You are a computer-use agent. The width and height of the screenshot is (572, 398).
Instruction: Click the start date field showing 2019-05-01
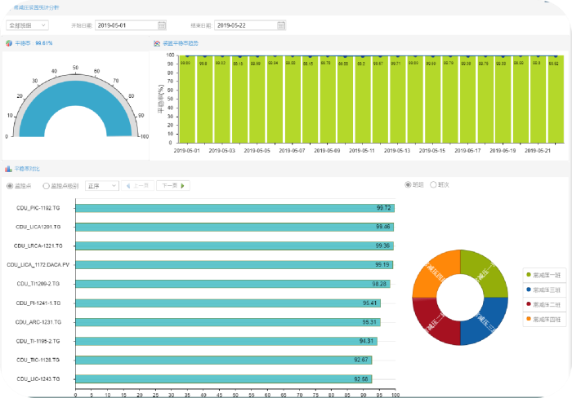(125, 25)
